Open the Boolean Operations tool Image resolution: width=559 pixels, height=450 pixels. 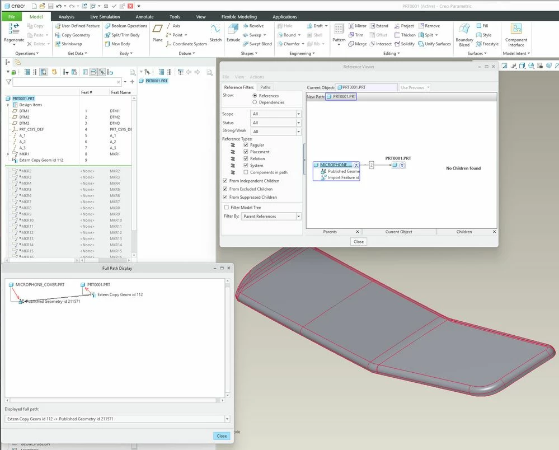pos(126,26)
